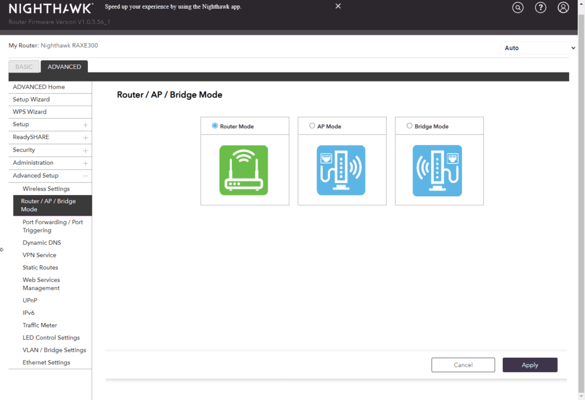Click the search magnifier icon in header
585x400 pixels.
518,7
